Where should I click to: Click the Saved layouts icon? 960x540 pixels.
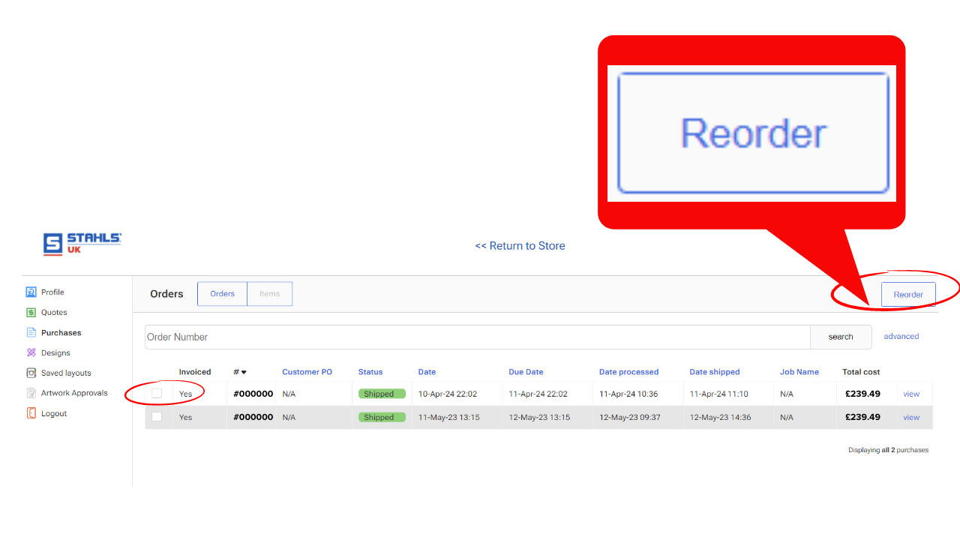(x=31, y=373)
